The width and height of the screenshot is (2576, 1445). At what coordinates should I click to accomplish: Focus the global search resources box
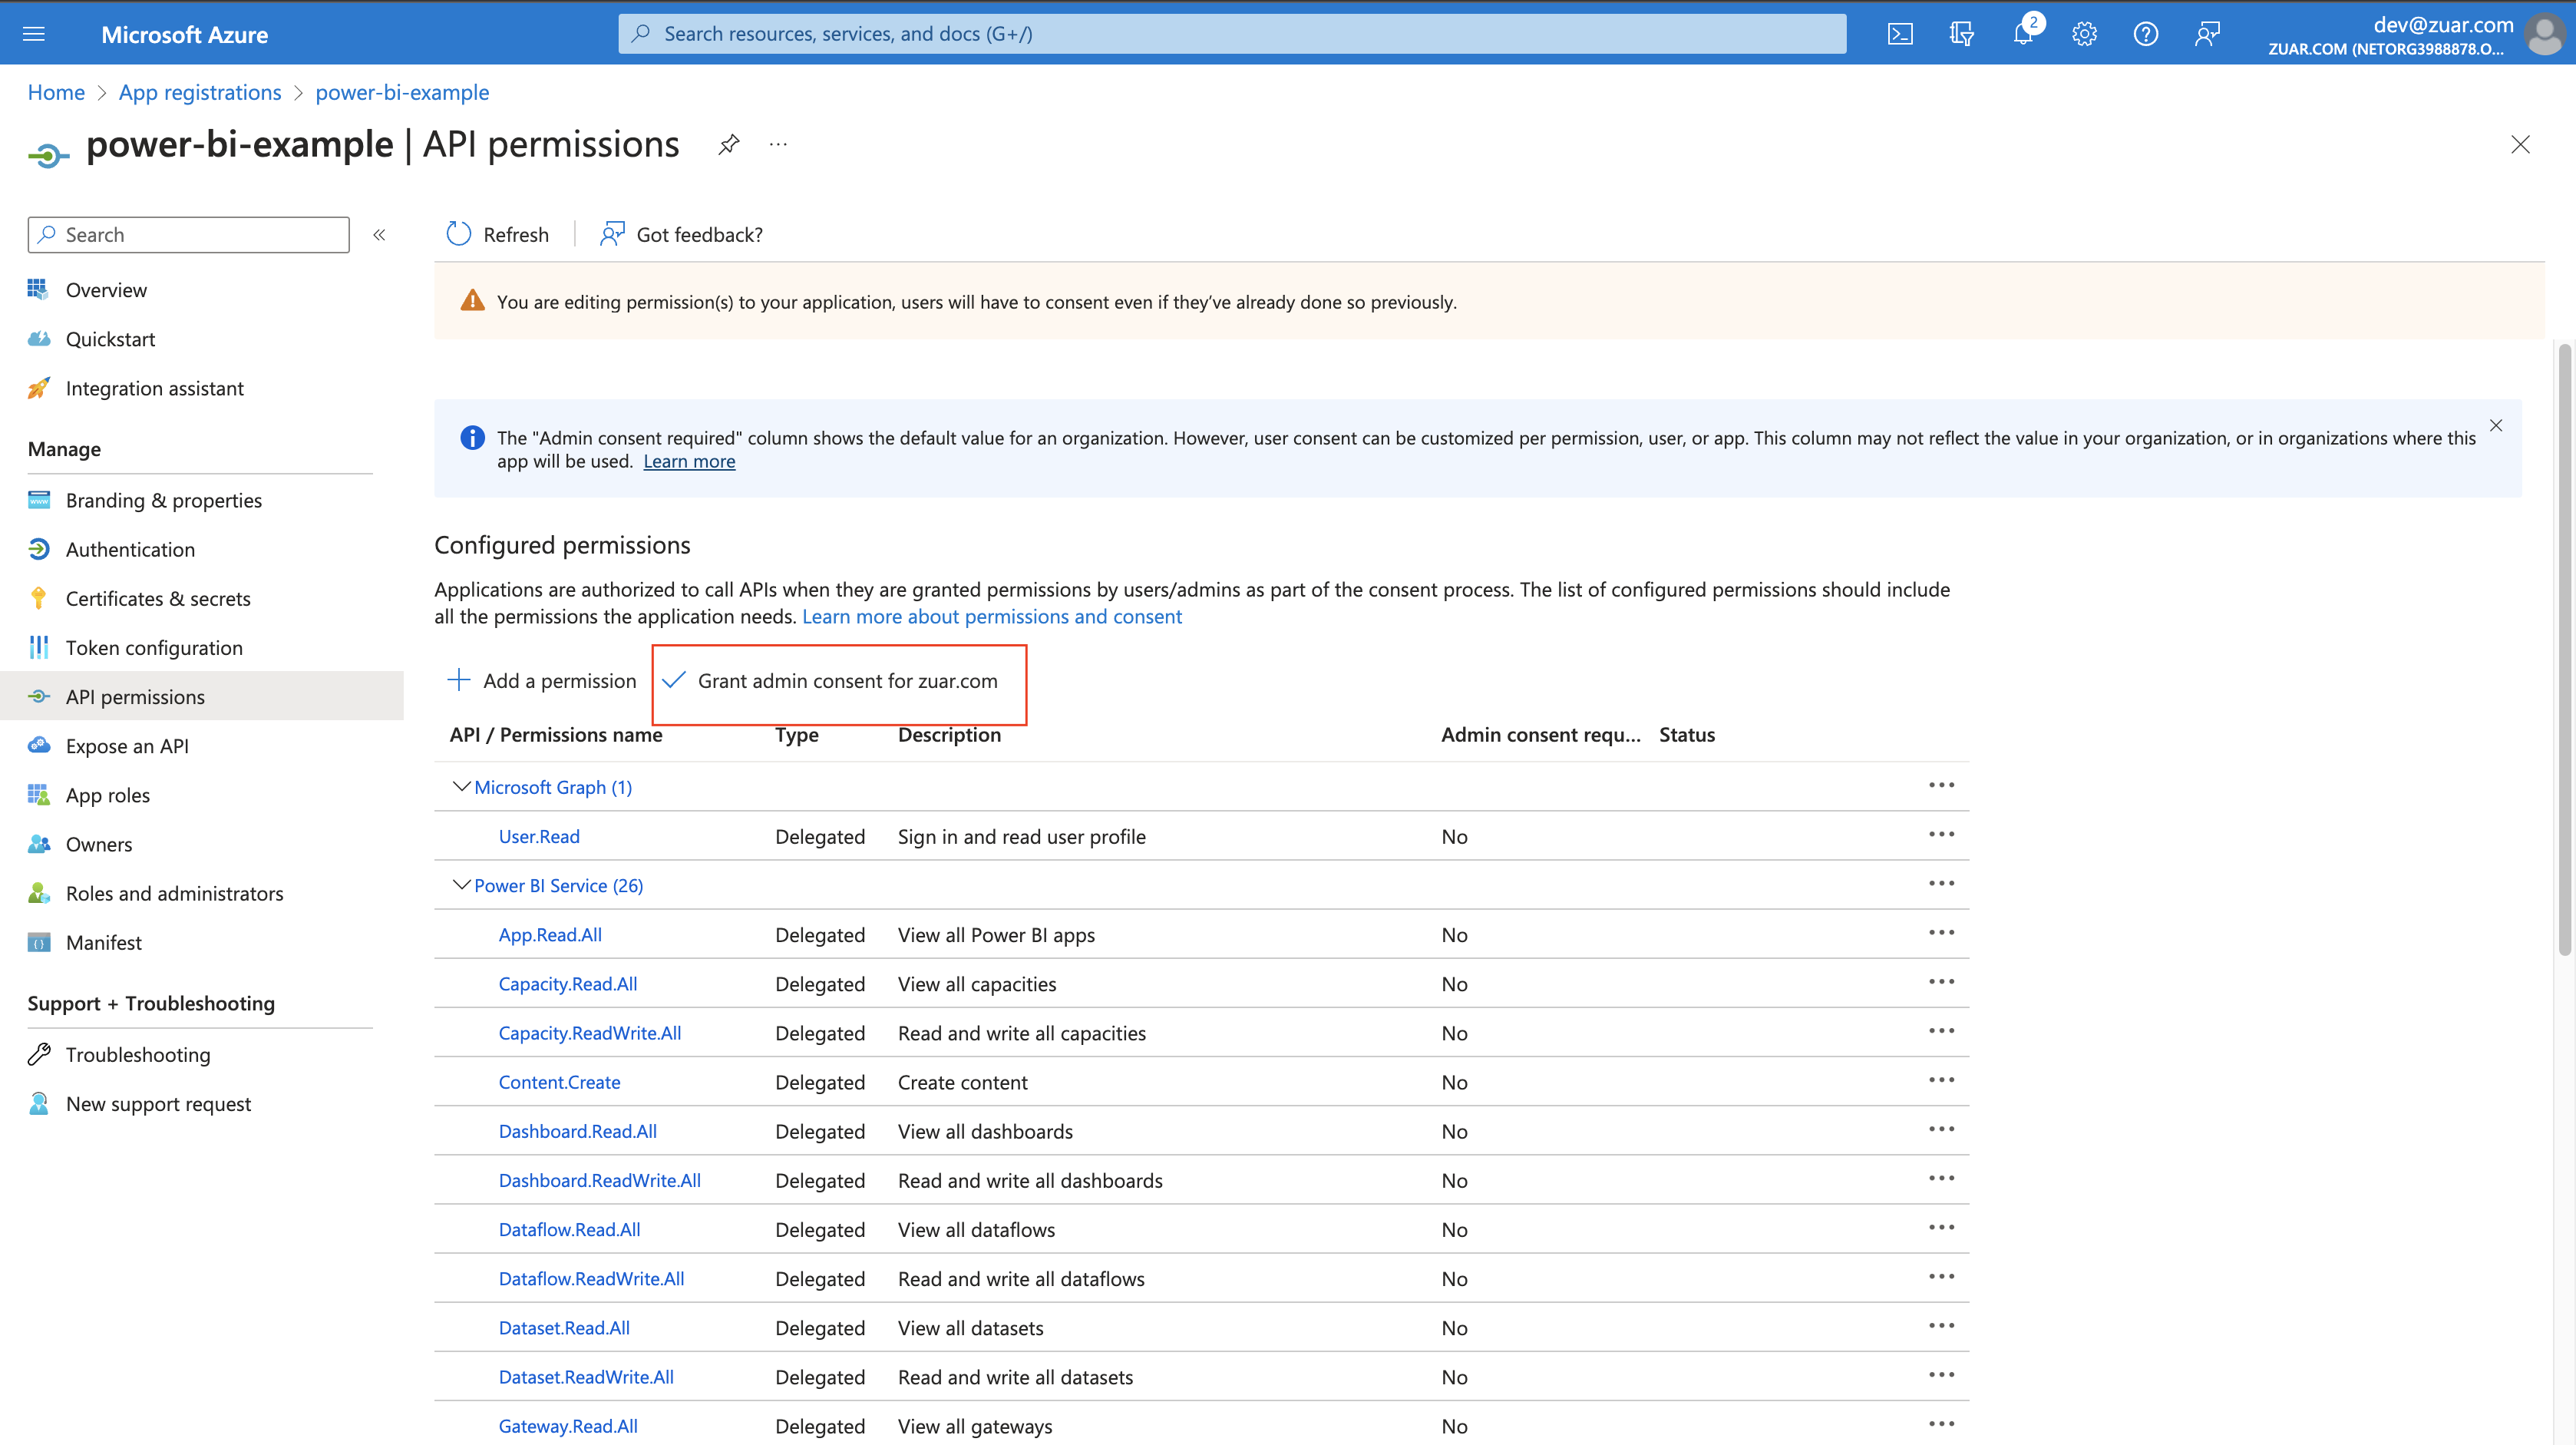1232,34
